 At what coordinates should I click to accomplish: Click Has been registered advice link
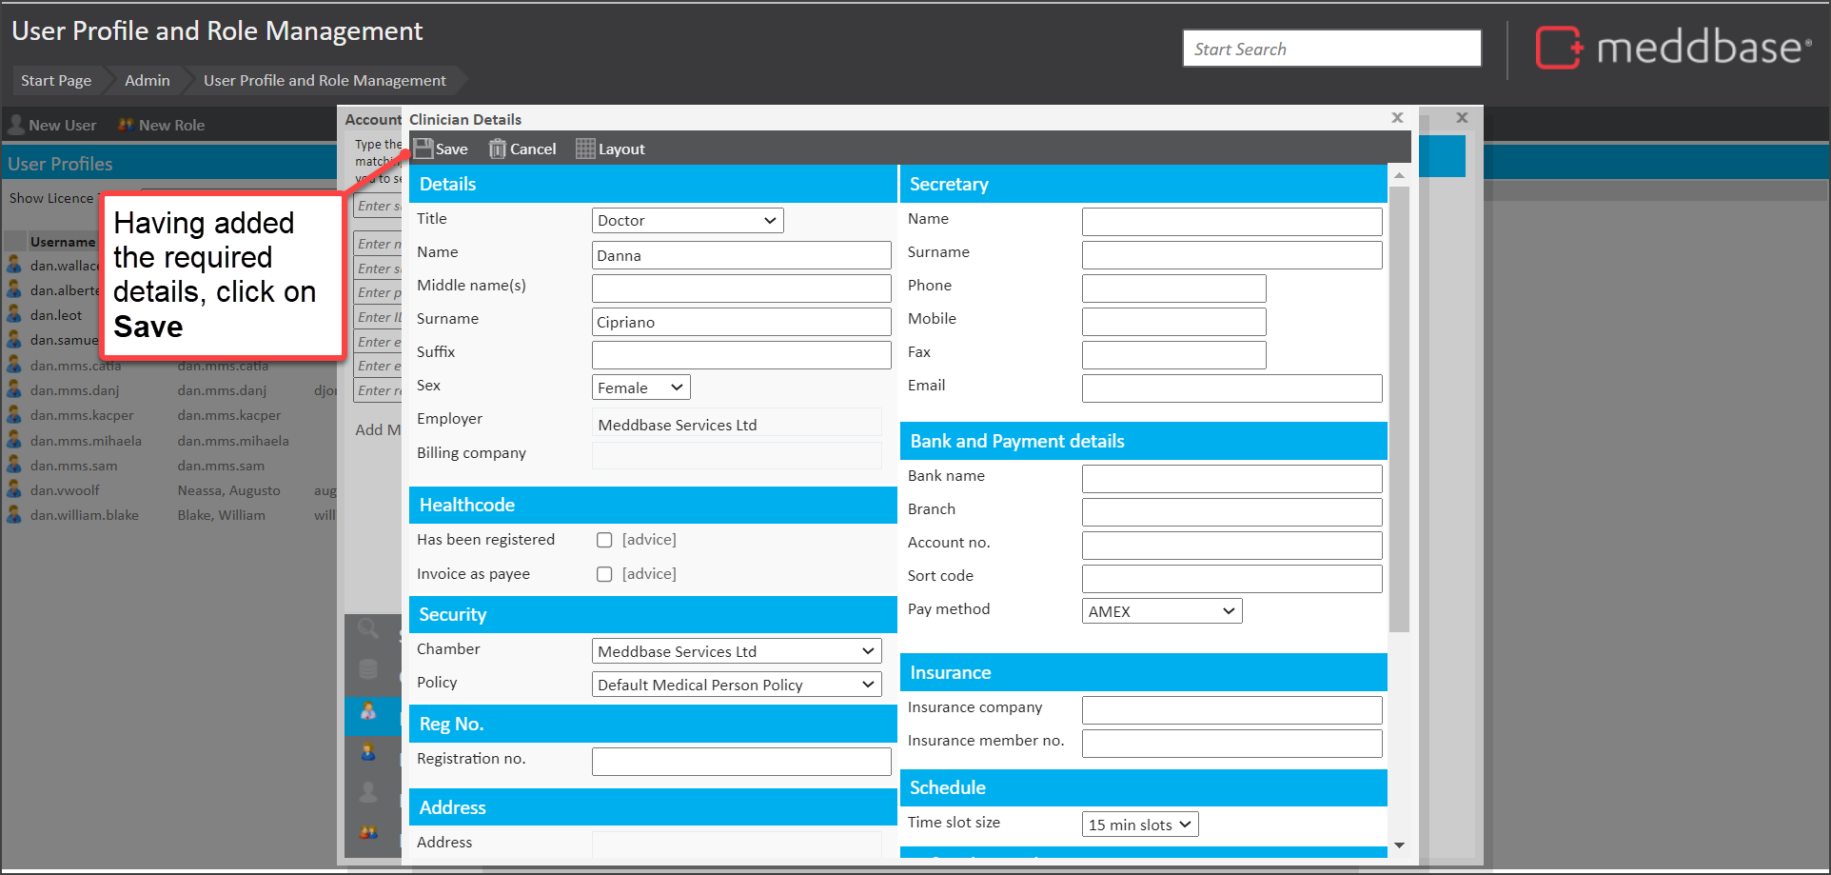649,540
